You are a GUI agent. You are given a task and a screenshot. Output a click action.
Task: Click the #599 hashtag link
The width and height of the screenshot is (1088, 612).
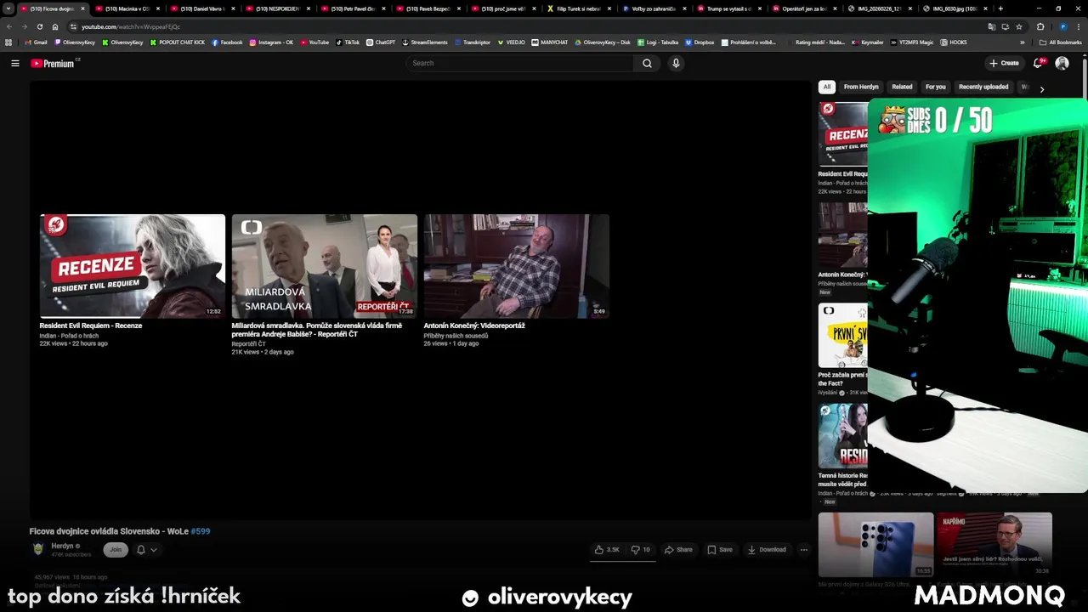[201, 531]
